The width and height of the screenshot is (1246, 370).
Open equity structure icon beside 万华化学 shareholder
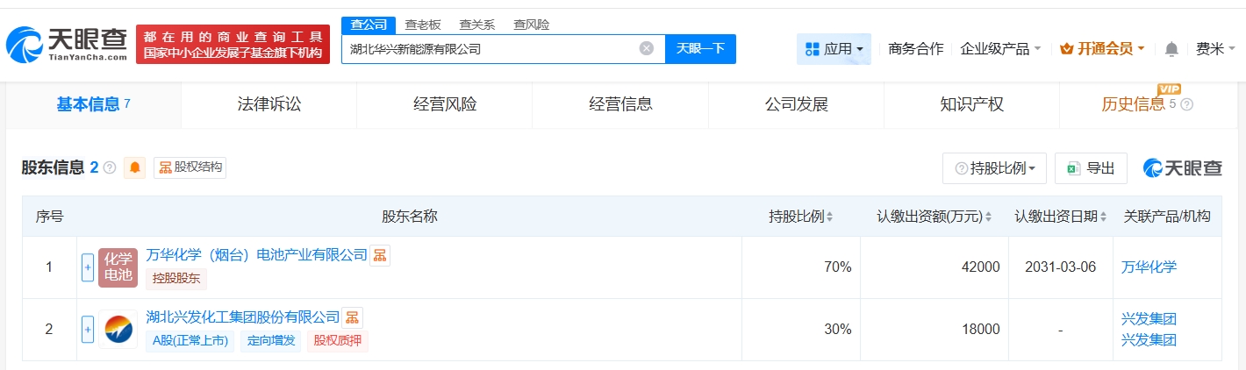pyautogui.click(x=380, y=255)
